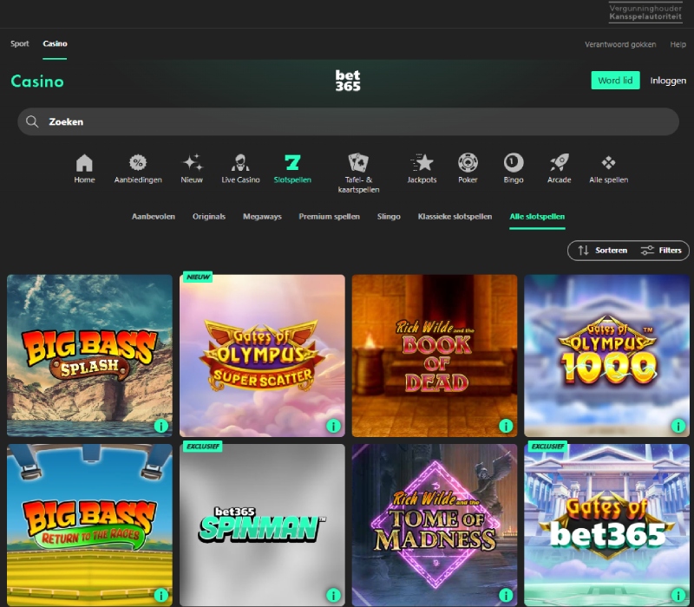
Task: Open Aanbiedingen percent badge icon
Action: tap(138, 163)
